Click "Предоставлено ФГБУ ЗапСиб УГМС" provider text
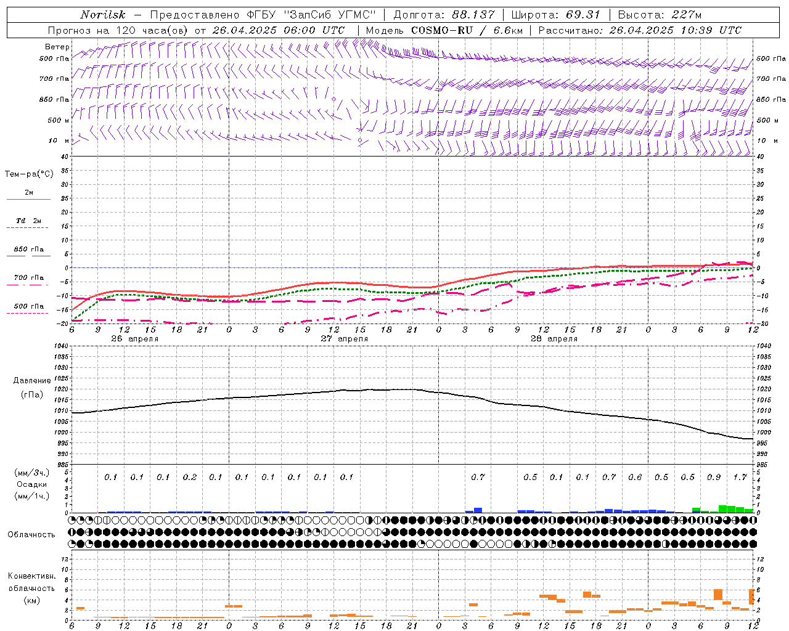789x631 pixels. click(x=263, y=15)
